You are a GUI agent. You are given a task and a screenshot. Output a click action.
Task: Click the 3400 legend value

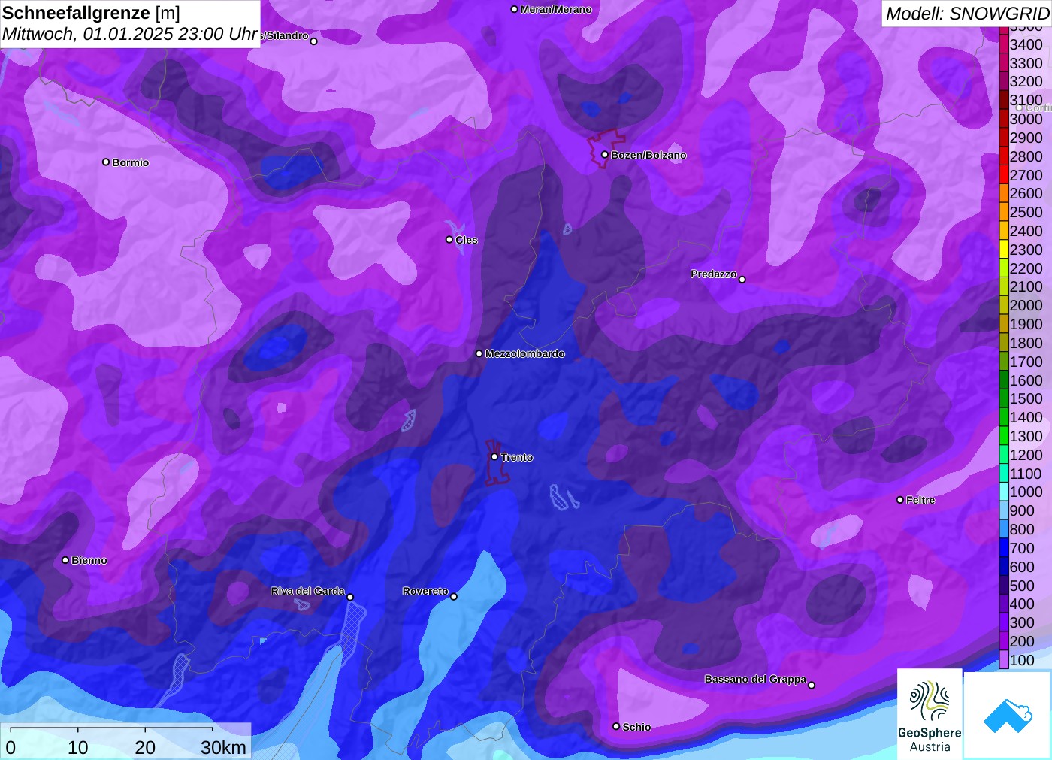1026,44
